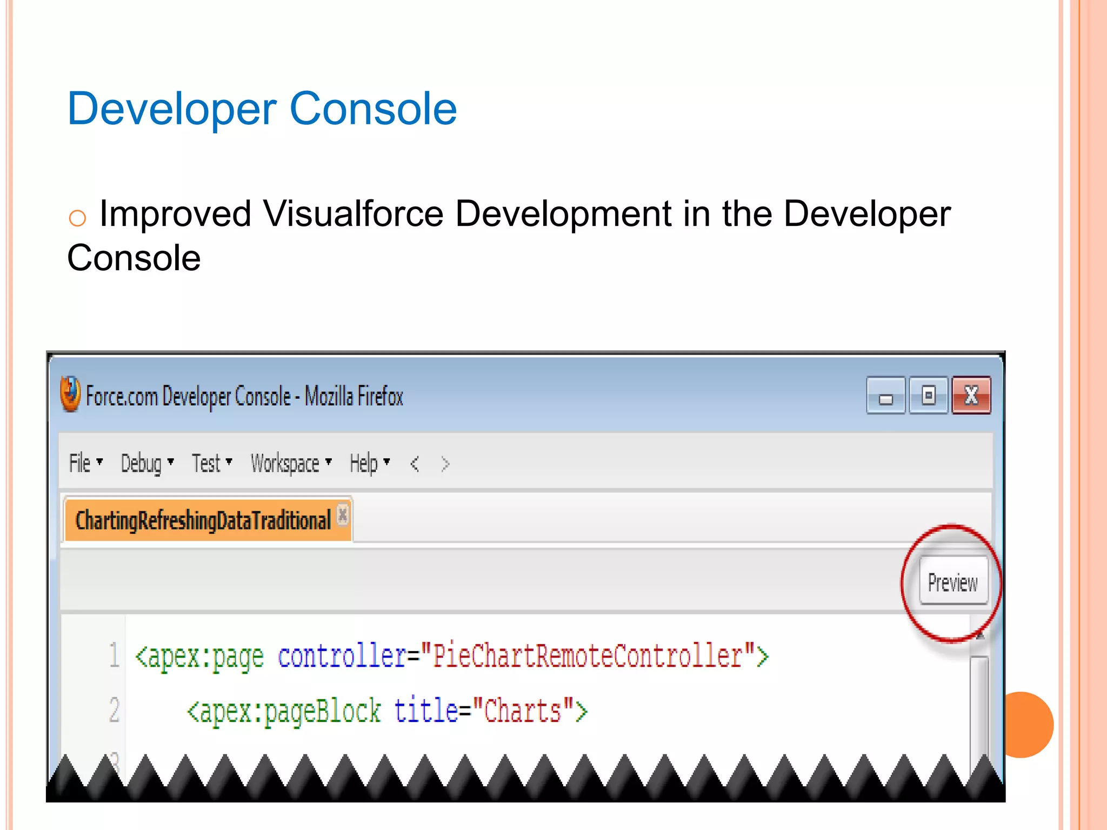The image size is (1107, 830).
Task: Click line number 2 in gutter
Action: tap(114, 709)
